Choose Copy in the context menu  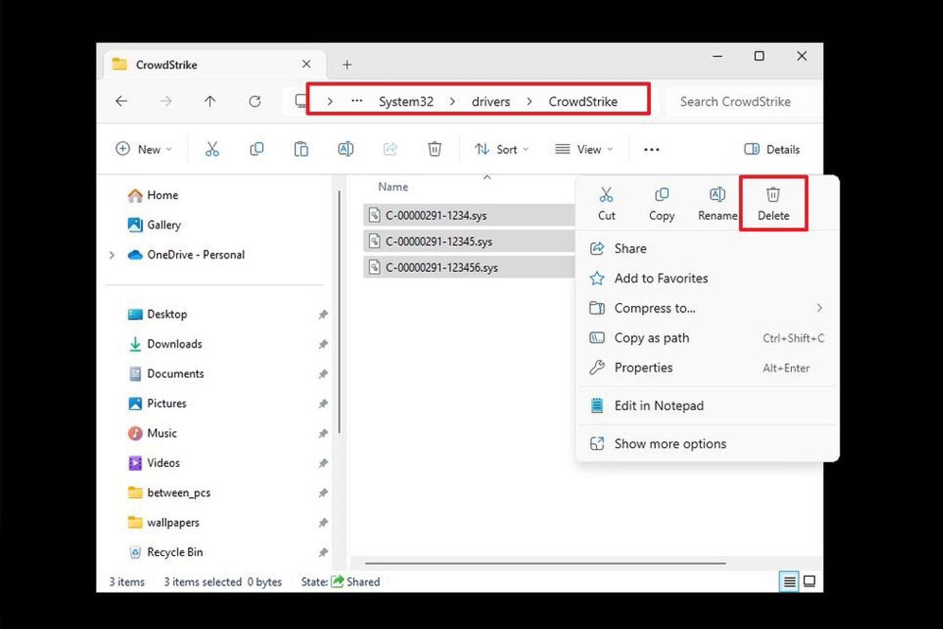(662, 204)
